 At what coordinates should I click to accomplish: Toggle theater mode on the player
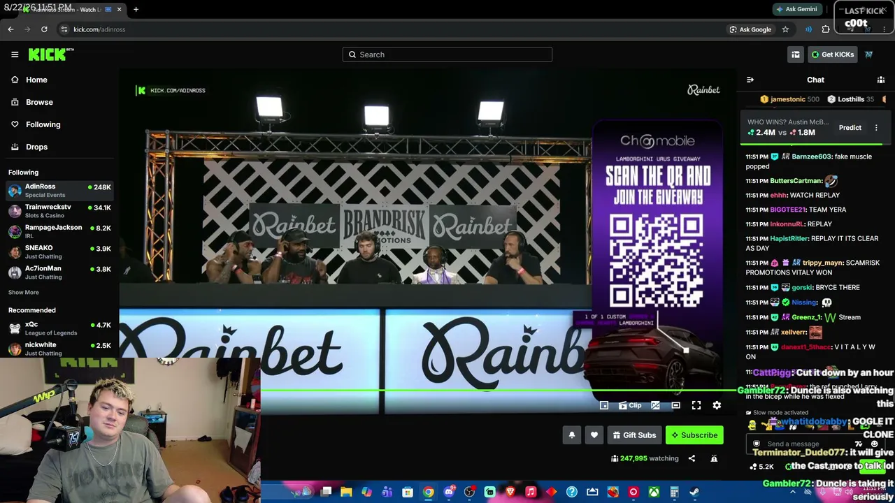pyautogui.click(x=675, y=405)
